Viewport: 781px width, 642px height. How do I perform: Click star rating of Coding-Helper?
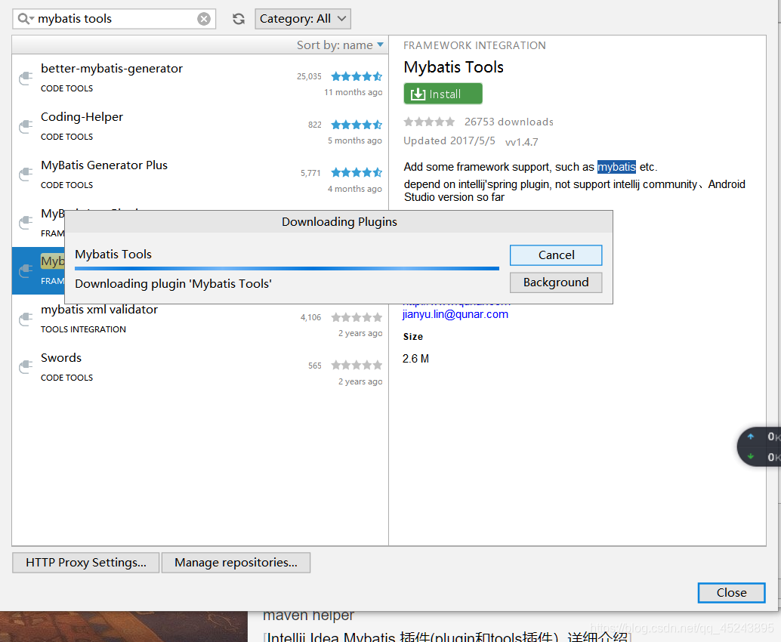point(357,125)
